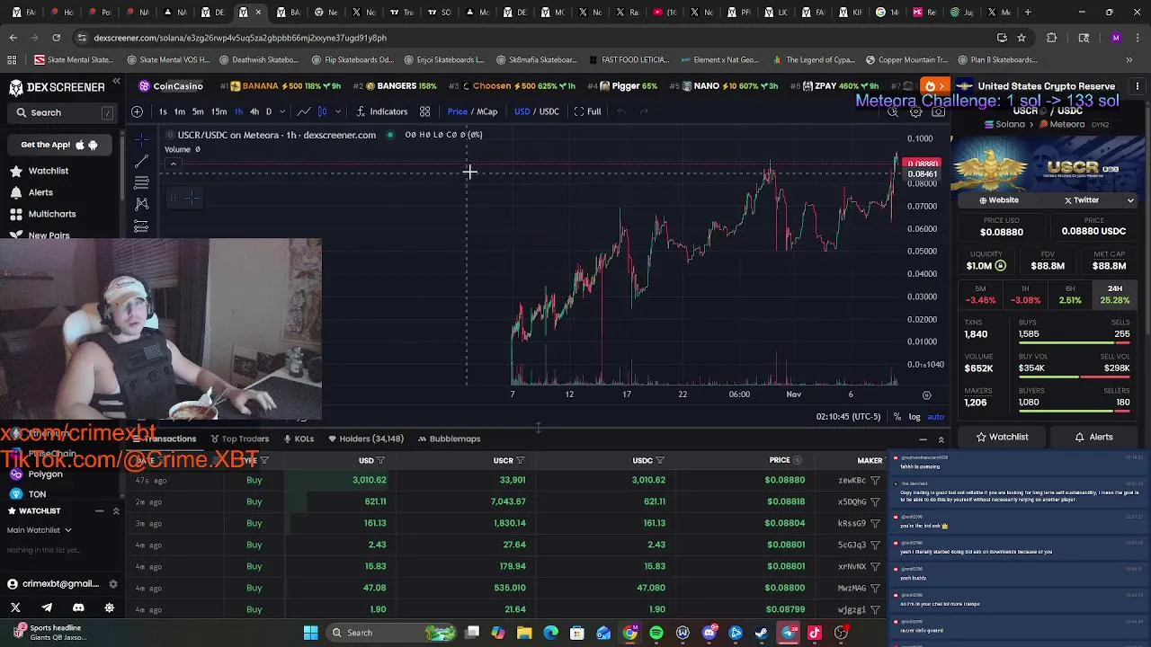
Task: Open the Fibonacci retracement tools
Action: 141,182
